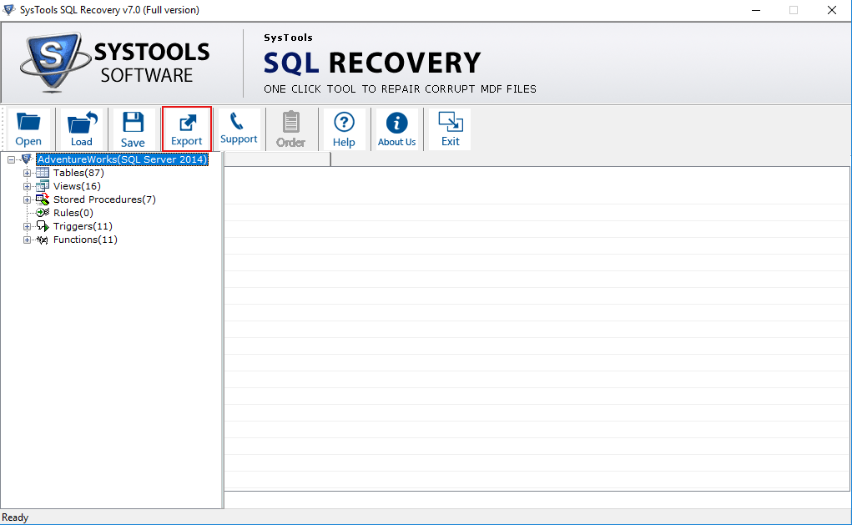Save the recovered database
Viewport: 852px width, 525px height.
pos(133,129)
